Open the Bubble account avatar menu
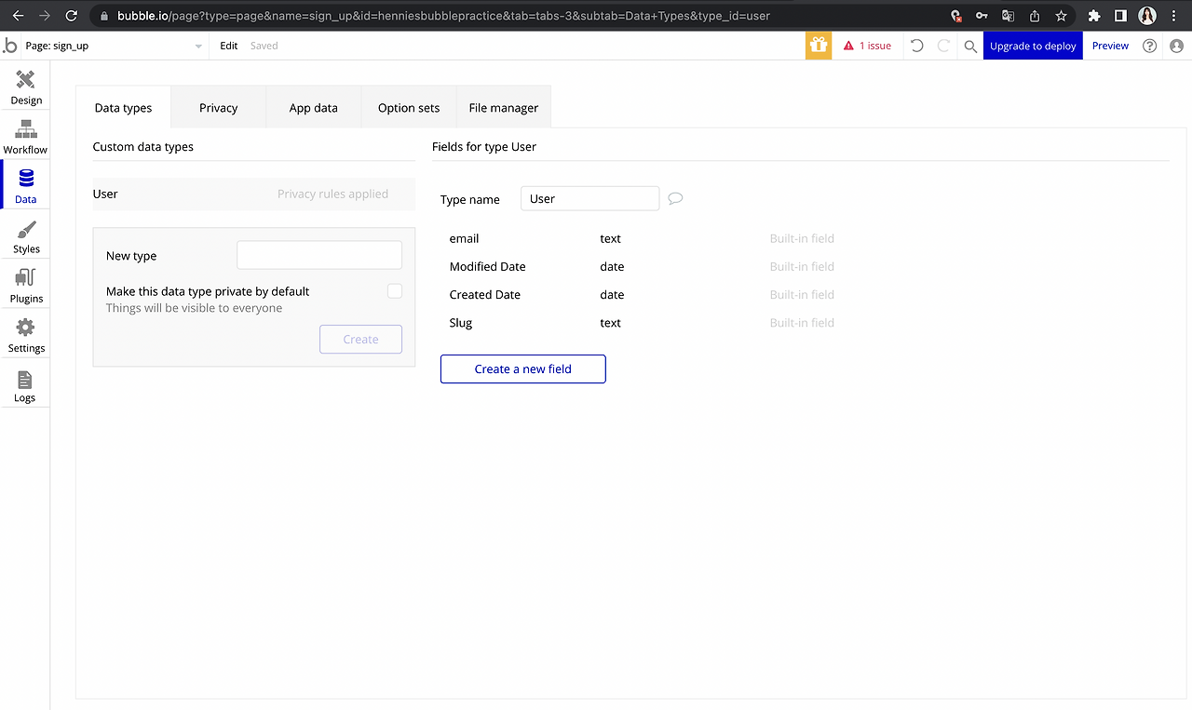 pyautogui.click(x=1176, y=46)
